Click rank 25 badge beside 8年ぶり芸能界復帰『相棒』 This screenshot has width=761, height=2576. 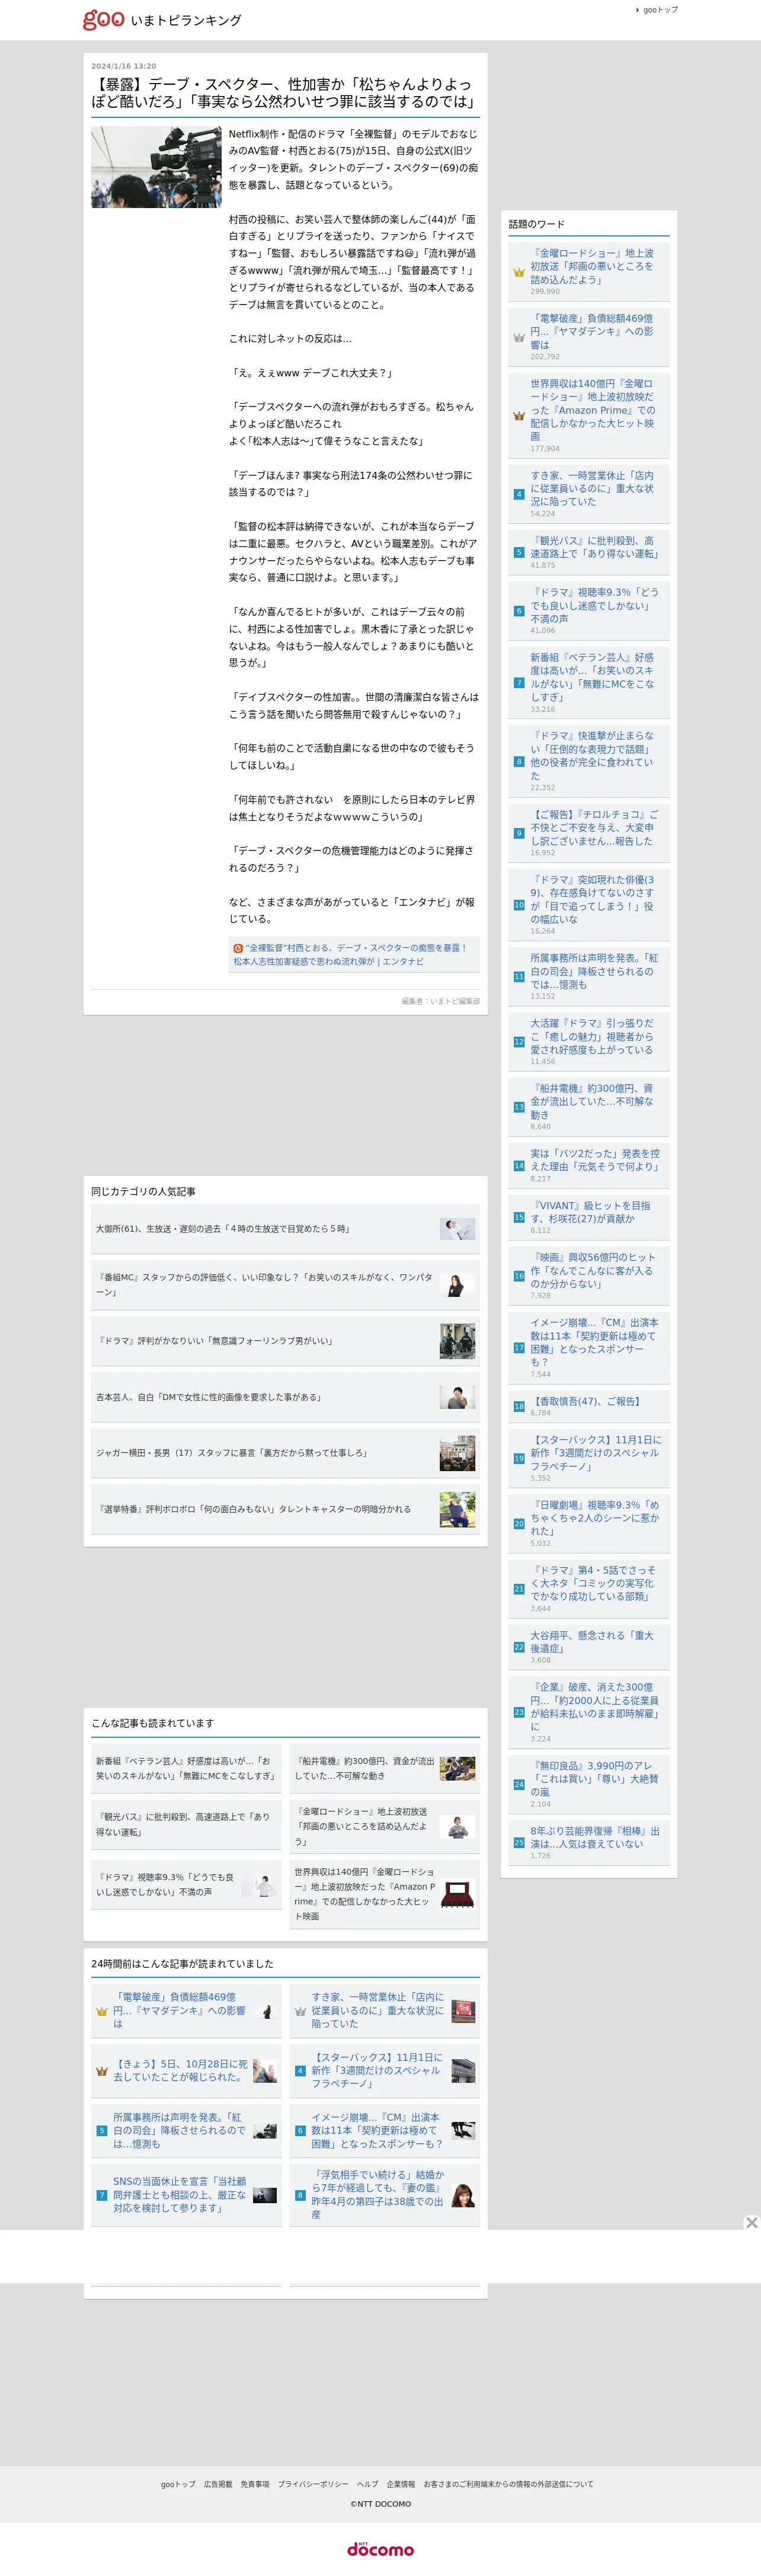pyautogui.click(x=519, y=1842)
